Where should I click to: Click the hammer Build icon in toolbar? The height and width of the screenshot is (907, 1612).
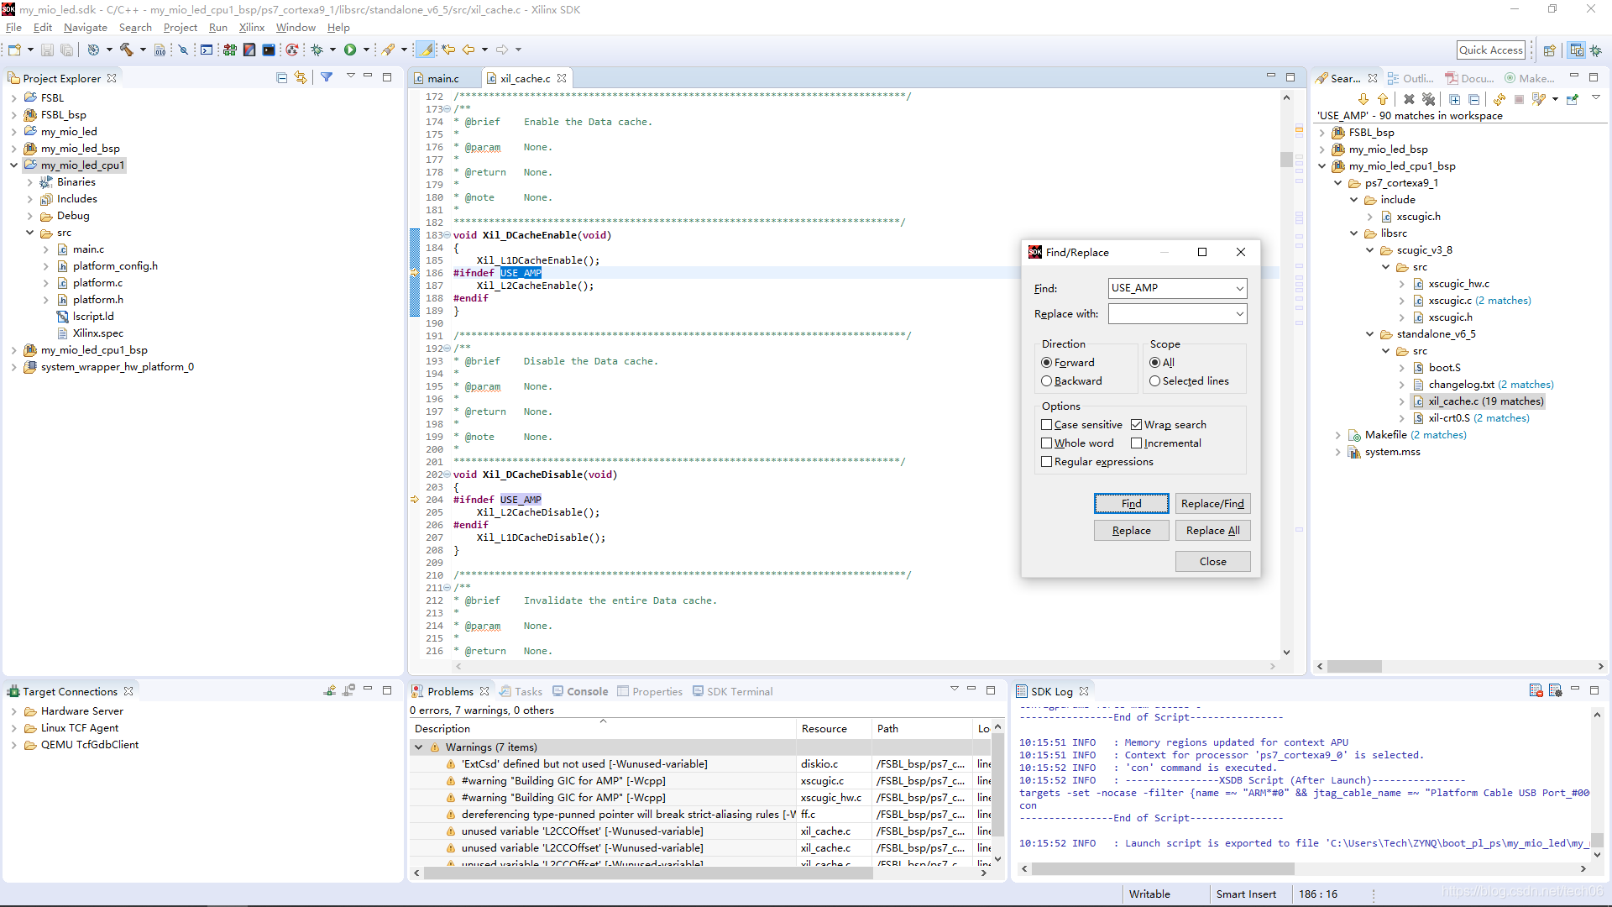pyautogui.click(x=127, y=50)
